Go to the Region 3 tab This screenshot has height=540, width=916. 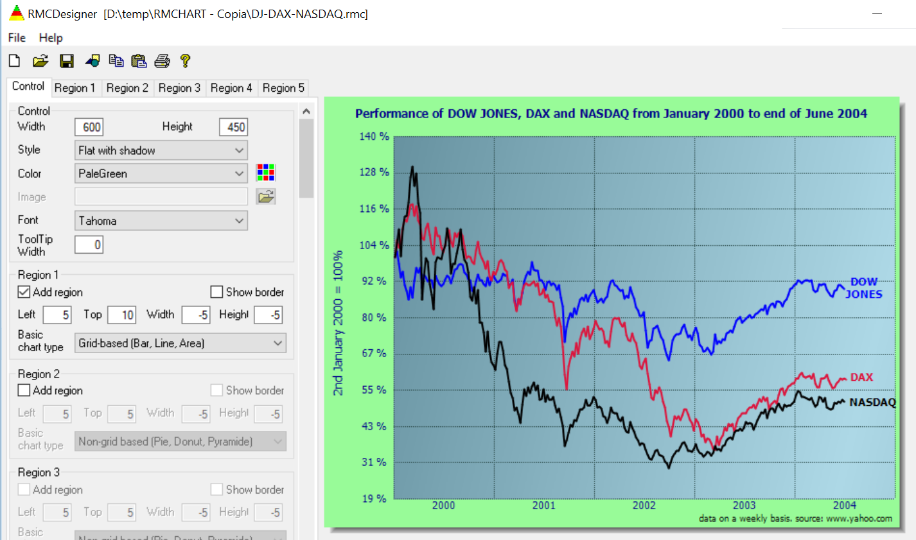179,88
